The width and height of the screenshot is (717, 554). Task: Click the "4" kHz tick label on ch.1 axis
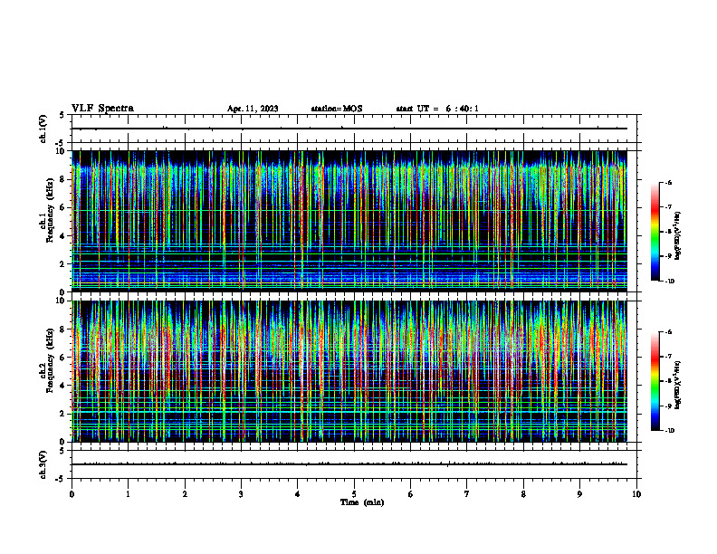pyautogui.click(x=63, y=236)
